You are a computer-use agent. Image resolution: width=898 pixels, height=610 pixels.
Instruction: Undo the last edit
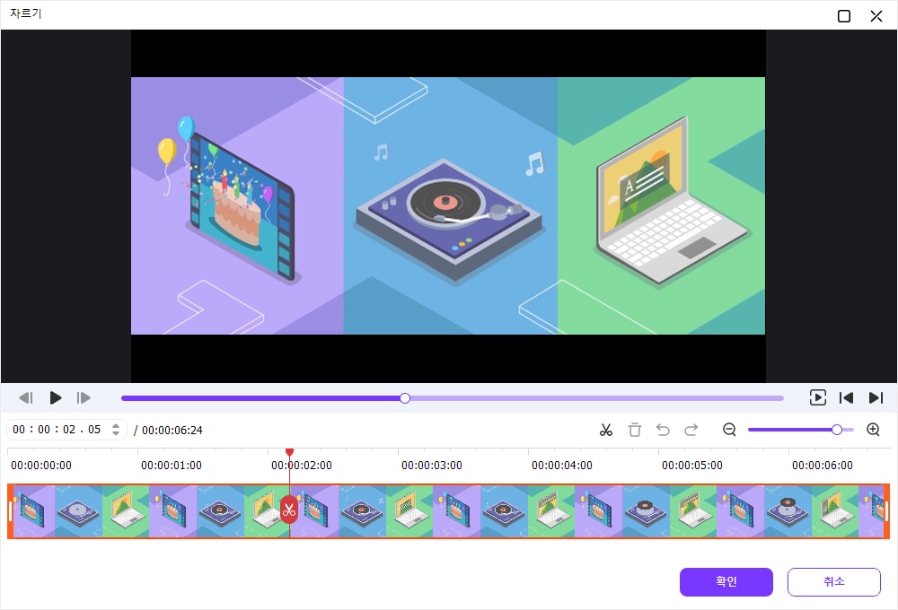(x=663, y=430)
